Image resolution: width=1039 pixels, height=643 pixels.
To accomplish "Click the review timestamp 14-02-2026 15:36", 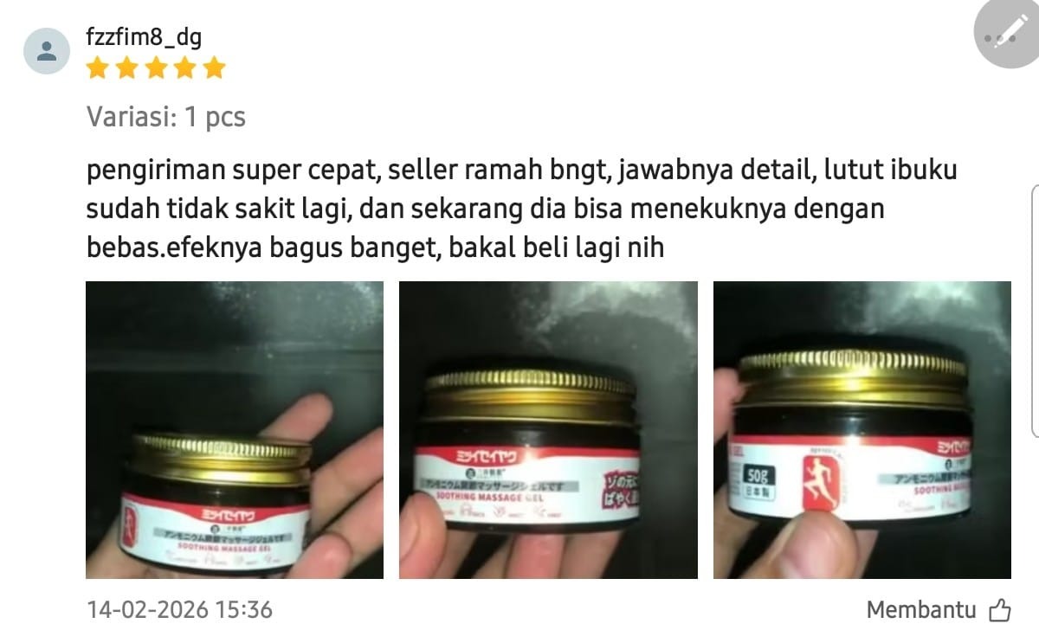I will (180, 610).
